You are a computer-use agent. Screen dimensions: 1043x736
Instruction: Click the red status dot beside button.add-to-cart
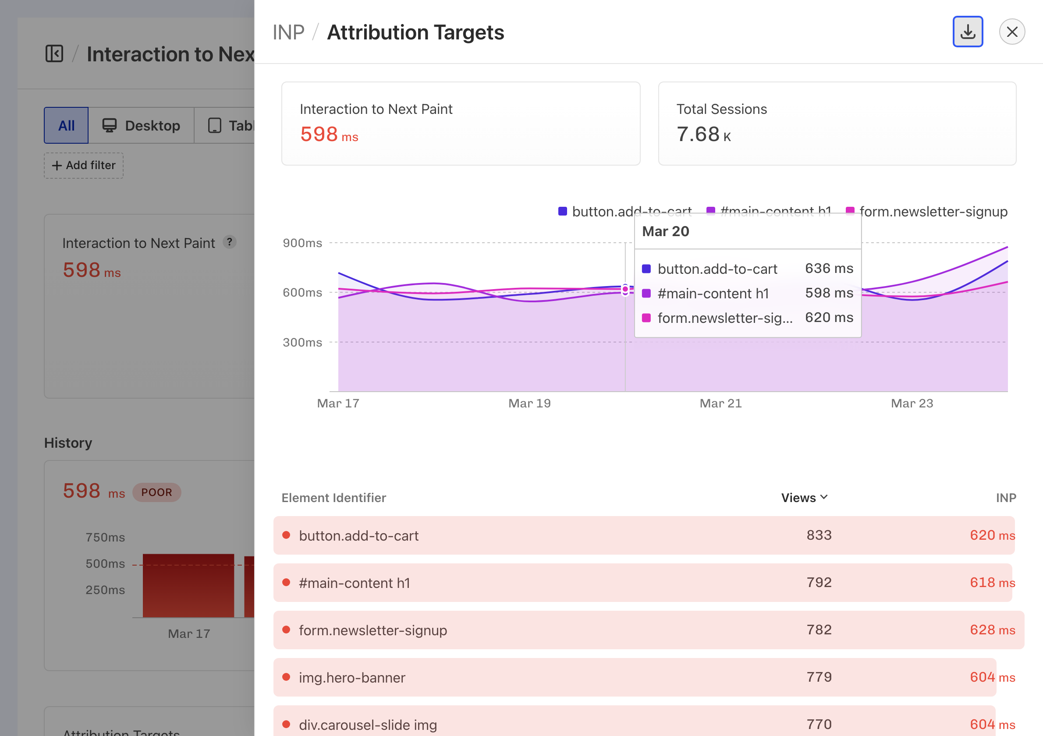287,535
